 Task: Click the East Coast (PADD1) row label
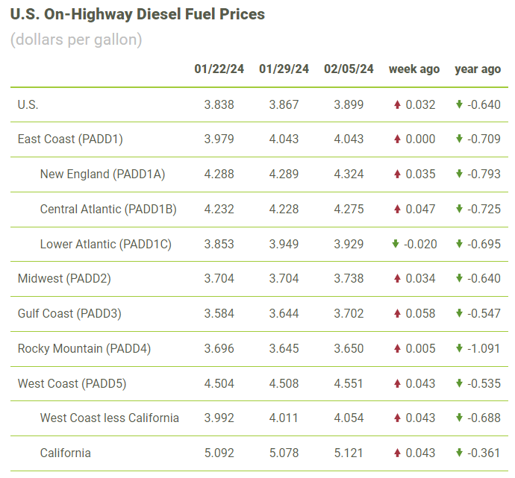point(70,139)
